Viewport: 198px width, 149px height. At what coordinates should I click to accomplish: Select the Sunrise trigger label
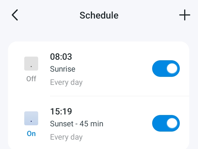(63, 69)
